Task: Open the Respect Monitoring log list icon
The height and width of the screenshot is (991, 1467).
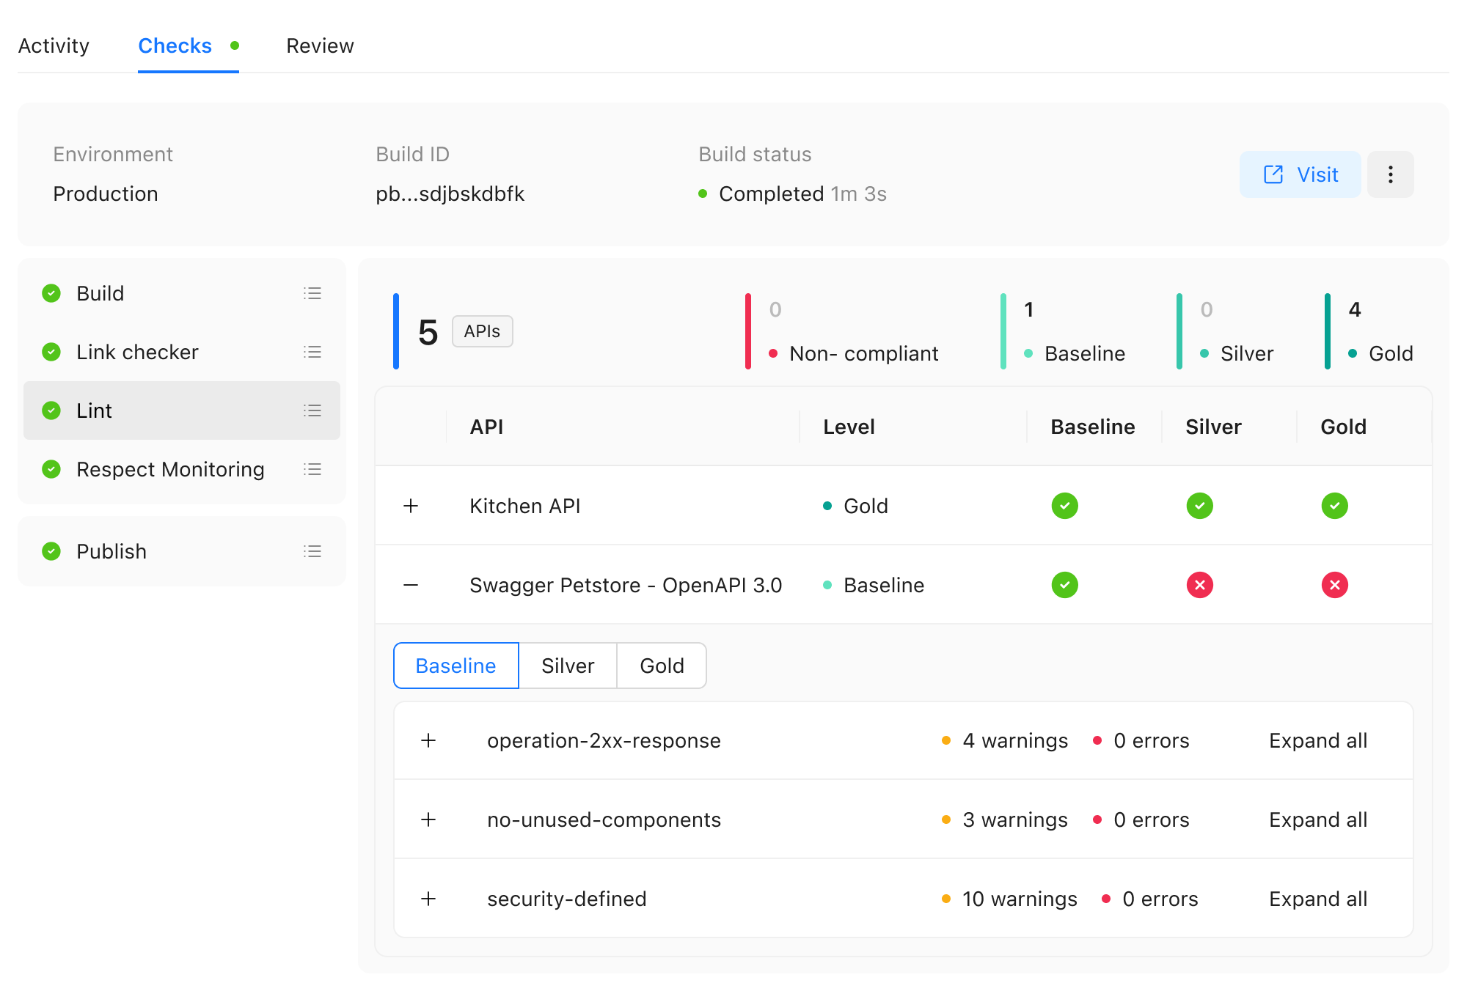Action: click(312, 469)
